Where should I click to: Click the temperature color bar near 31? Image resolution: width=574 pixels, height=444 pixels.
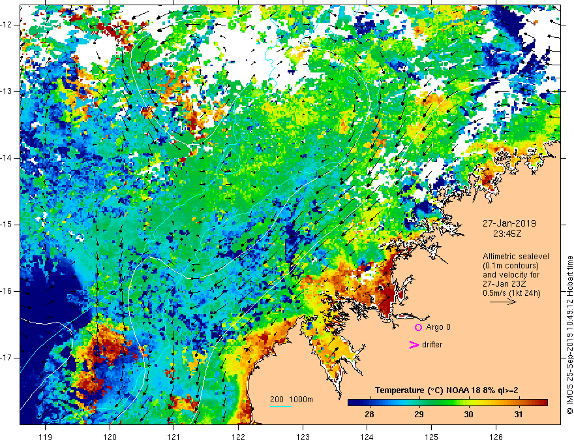(x=519, y=403)
